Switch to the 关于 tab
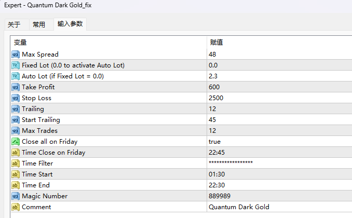This screenshot has width=352, height=218. [15, 24]
